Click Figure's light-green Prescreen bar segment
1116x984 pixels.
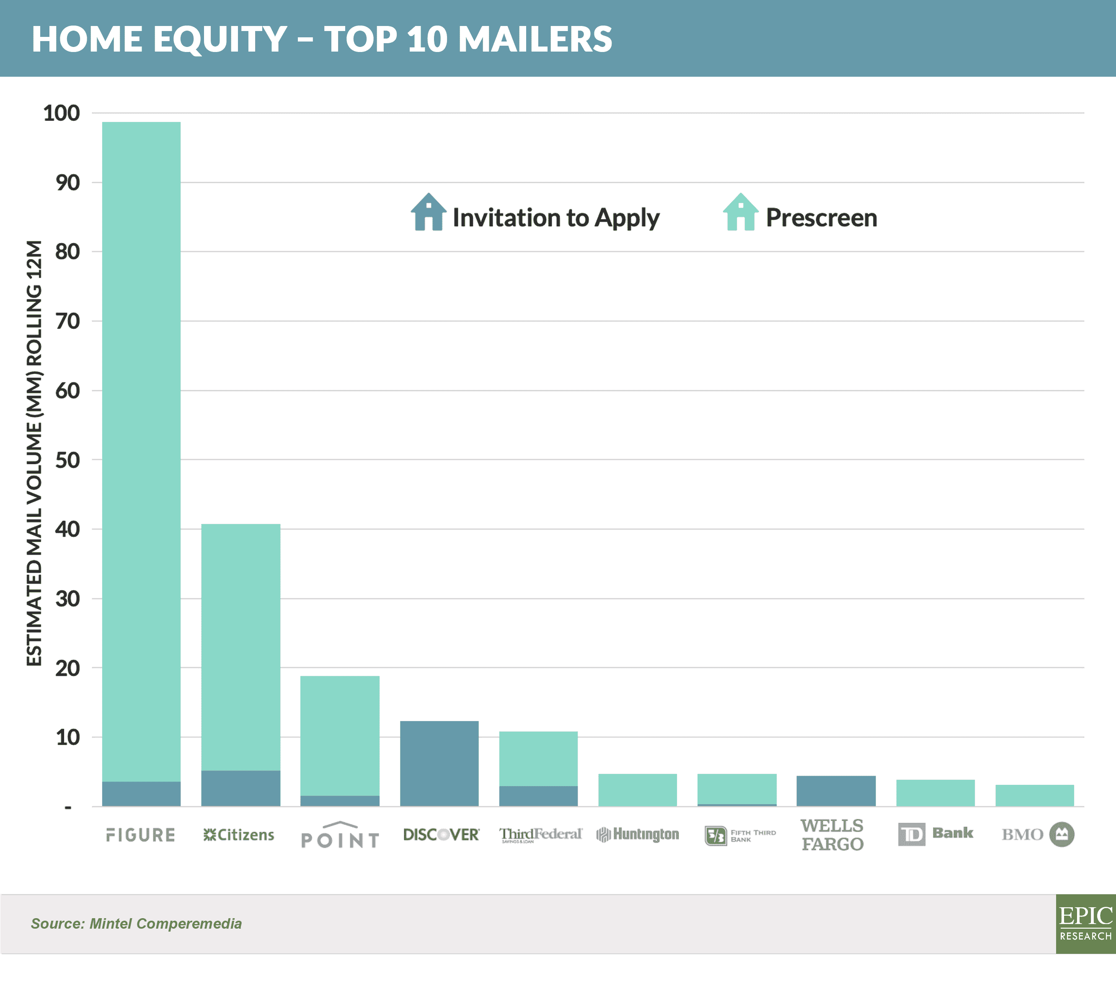coord(142,452)
